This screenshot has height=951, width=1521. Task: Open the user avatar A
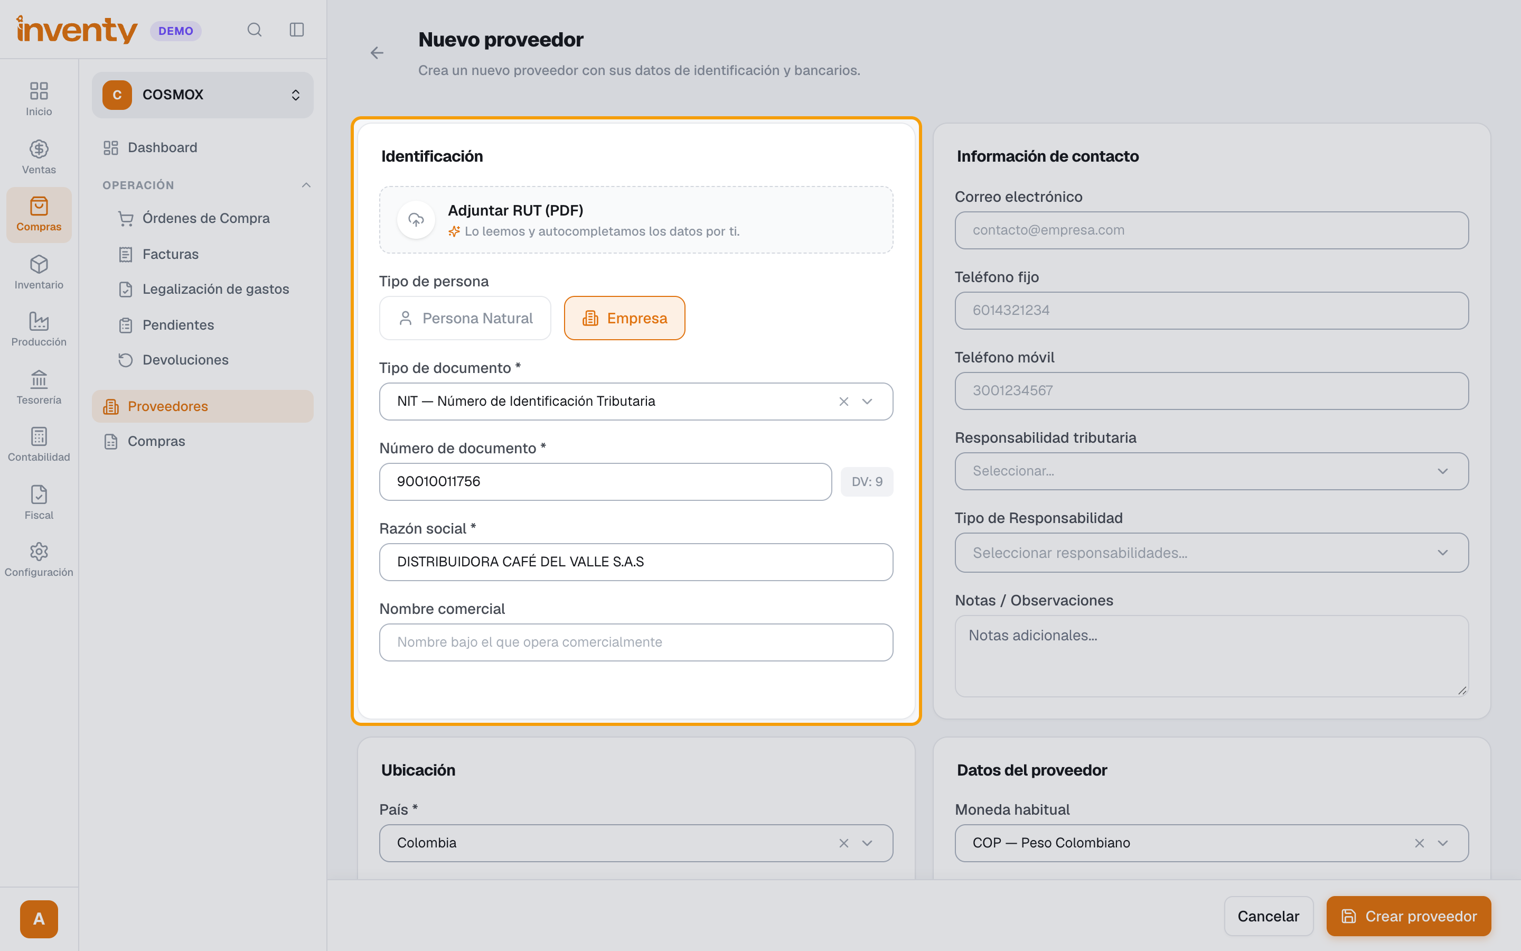39,919
